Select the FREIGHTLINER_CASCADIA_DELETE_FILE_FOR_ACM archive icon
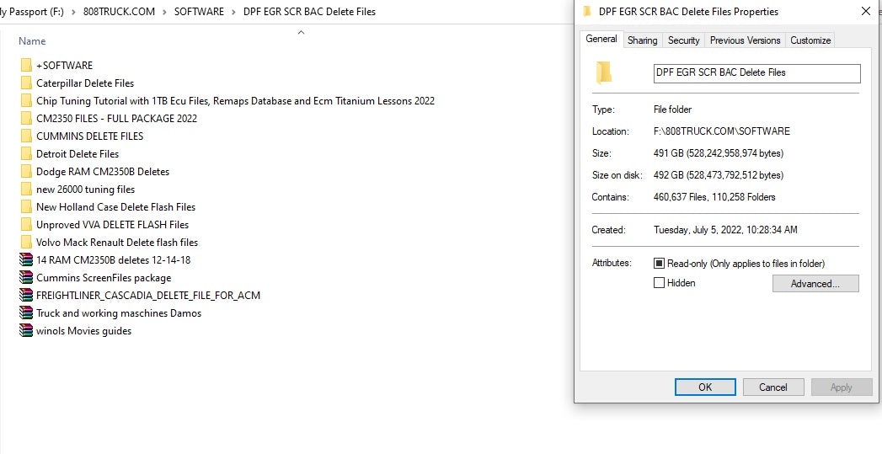This screenshot has height=454, width=882. 25,296
